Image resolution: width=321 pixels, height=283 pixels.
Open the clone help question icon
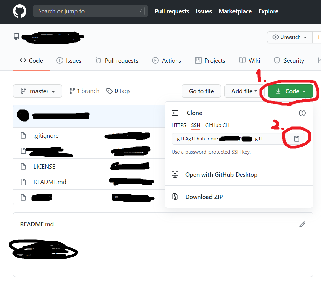click(x=302, y=113)
